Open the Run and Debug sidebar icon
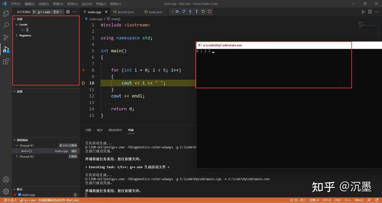The width and height of the screenshot is (382, 203). coord(6,49)
